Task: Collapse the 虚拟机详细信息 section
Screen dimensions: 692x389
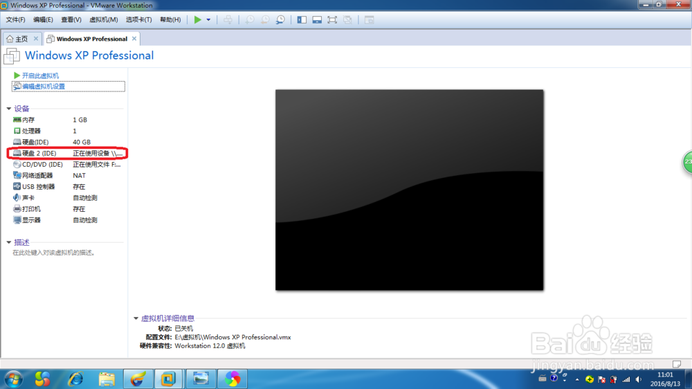Action: (x=136, y=318)
